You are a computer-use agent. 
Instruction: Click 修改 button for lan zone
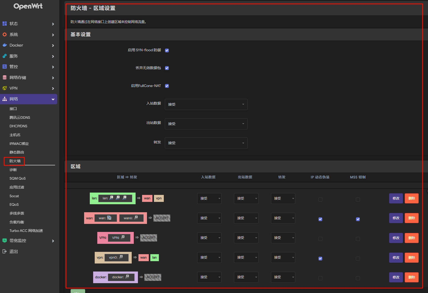pos(396,198)
